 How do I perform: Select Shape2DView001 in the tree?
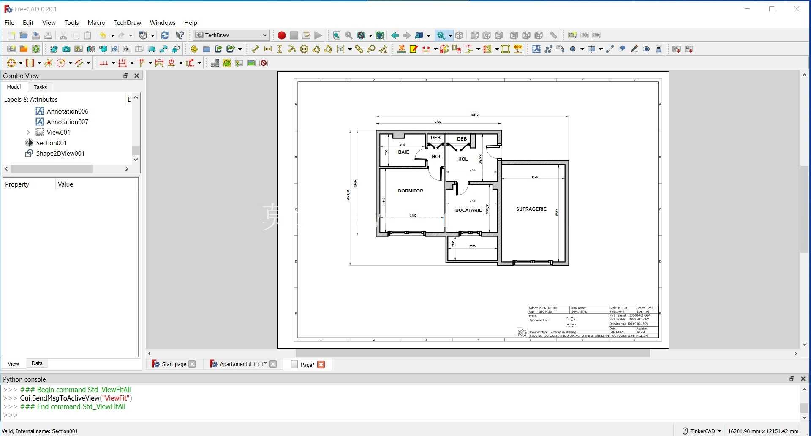(x=60, y=154)
